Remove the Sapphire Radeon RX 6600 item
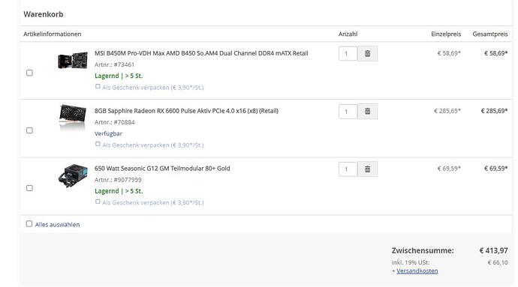 pyautogui.click(x=367, y=111)
